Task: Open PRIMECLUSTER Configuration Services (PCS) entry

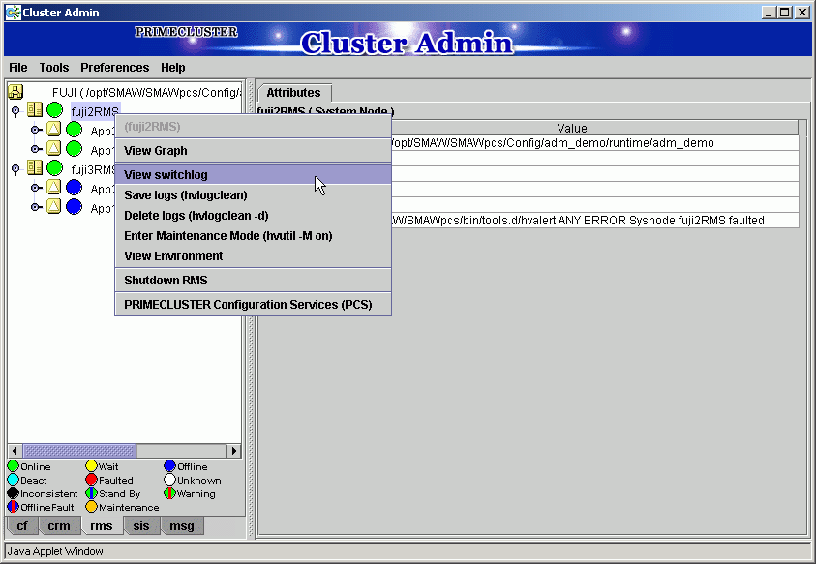Action: coord(253,305)
